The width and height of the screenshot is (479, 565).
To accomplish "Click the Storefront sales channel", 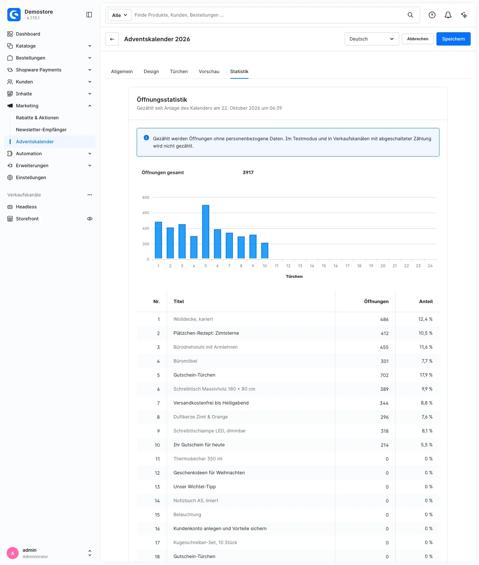I will (x=27, y=219).
